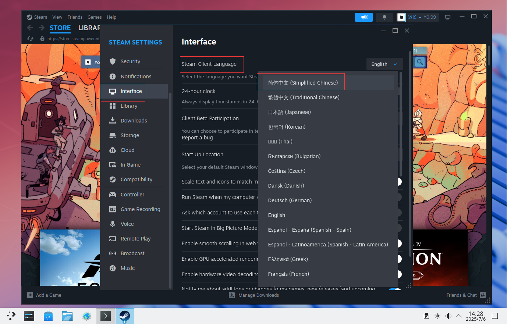Toggle Enable GPU accelerated rendering switch
The height and width of the screenshot is (324, 507).
coord(400,259)
